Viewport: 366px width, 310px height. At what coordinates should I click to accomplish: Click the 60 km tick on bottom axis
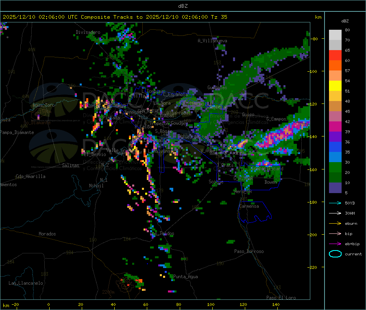coord(146,304)
